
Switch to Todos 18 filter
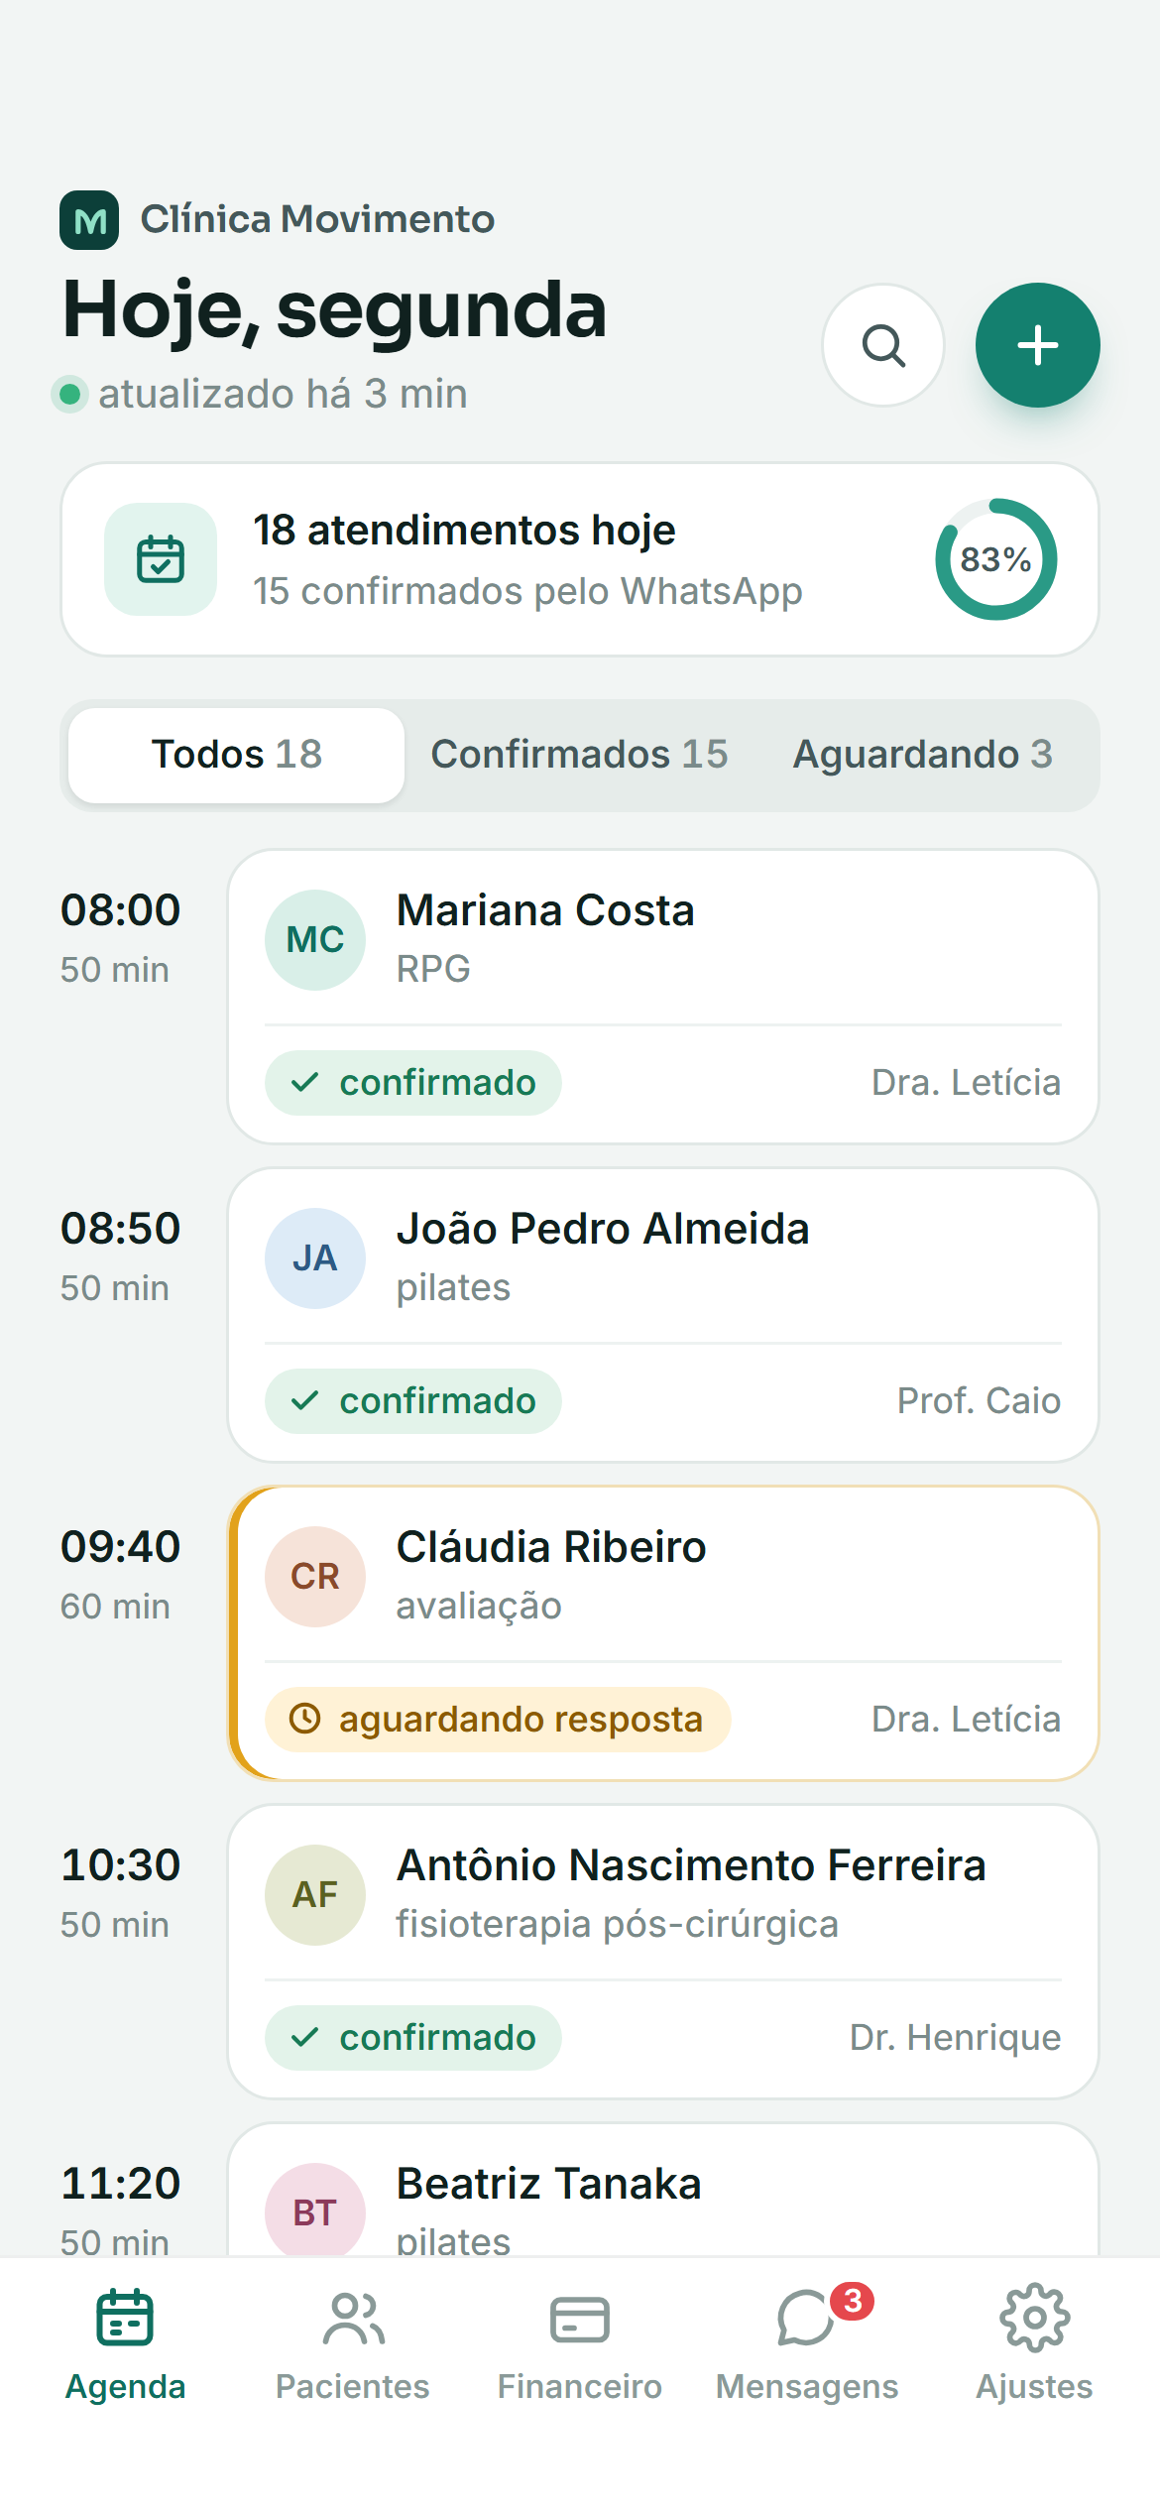tap(237, 755)
